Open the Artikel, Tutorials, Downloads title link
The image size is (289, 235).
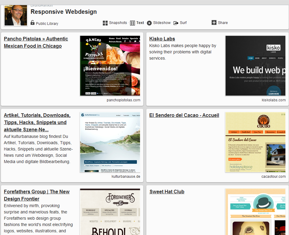(x=37, y=122)
